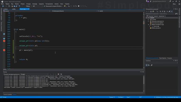
Task: Open the Edit menu (Правка)
Action: [x=7, y=4]
